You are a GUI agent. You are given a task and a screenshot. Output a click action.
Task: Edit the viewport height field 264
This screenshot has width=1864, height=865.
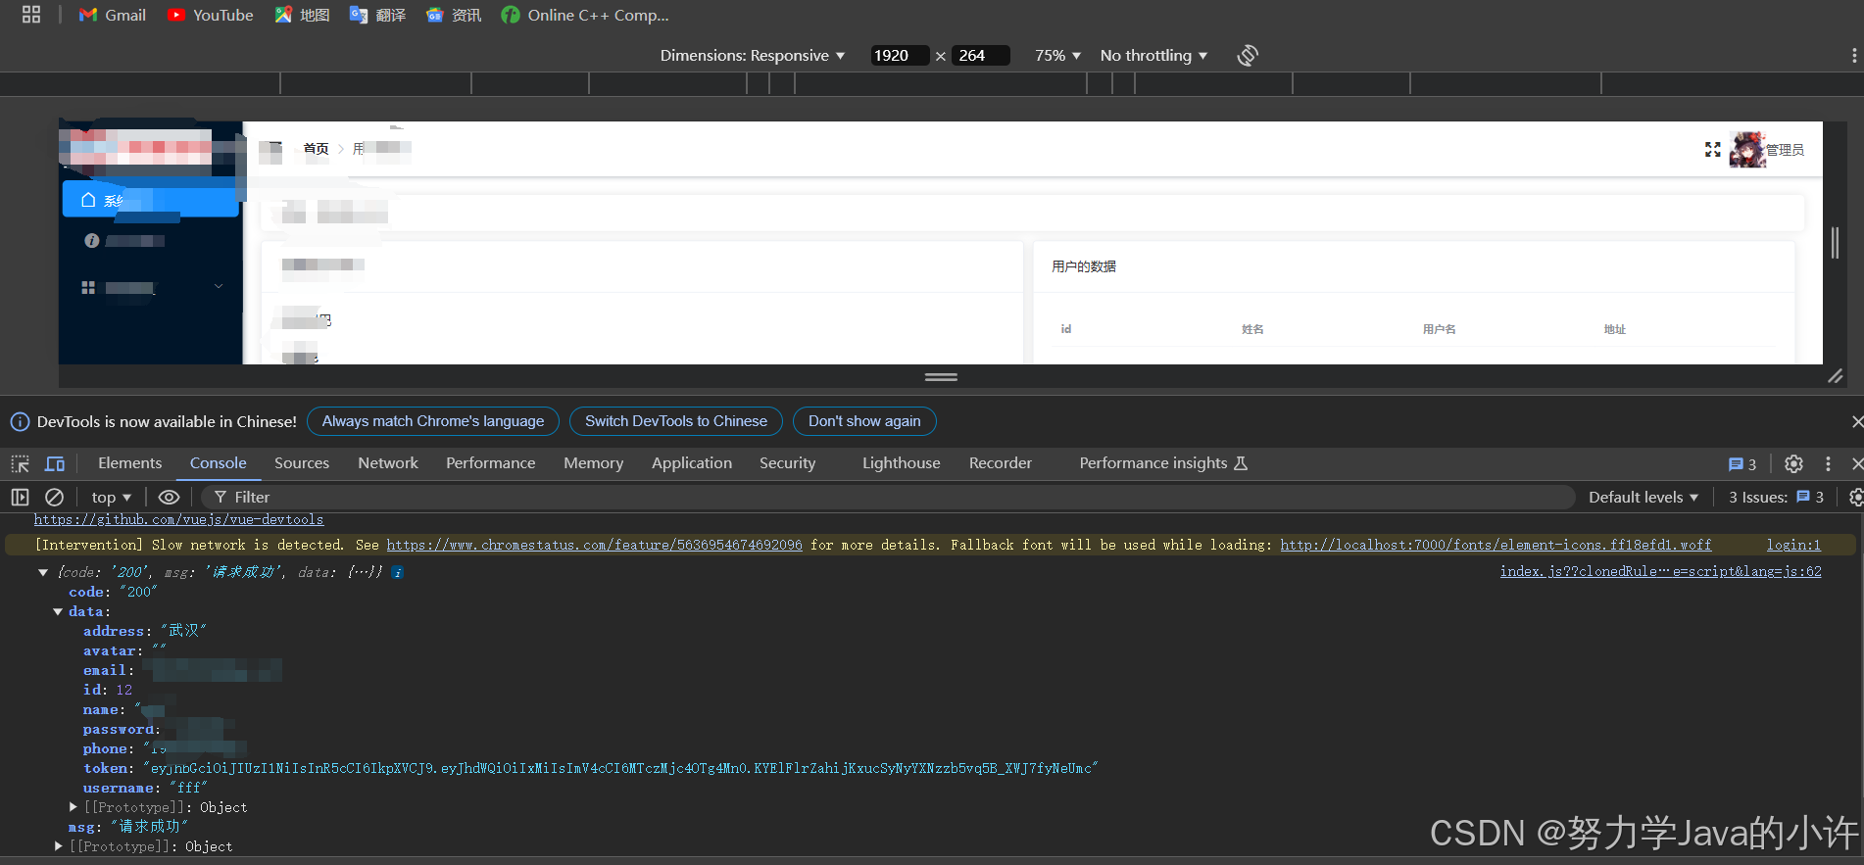[980, 56]
